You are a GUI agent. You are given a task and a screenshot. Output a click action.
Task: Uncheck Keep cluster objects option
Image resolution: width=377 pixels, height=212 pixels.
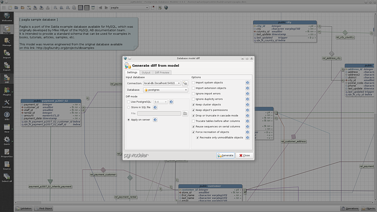194,105
